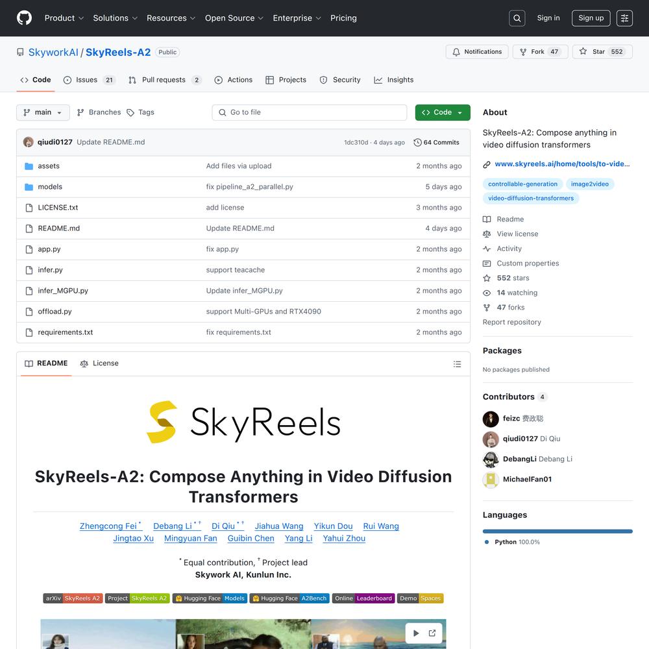Click the Hugging Face Models badge

[210, 598]
